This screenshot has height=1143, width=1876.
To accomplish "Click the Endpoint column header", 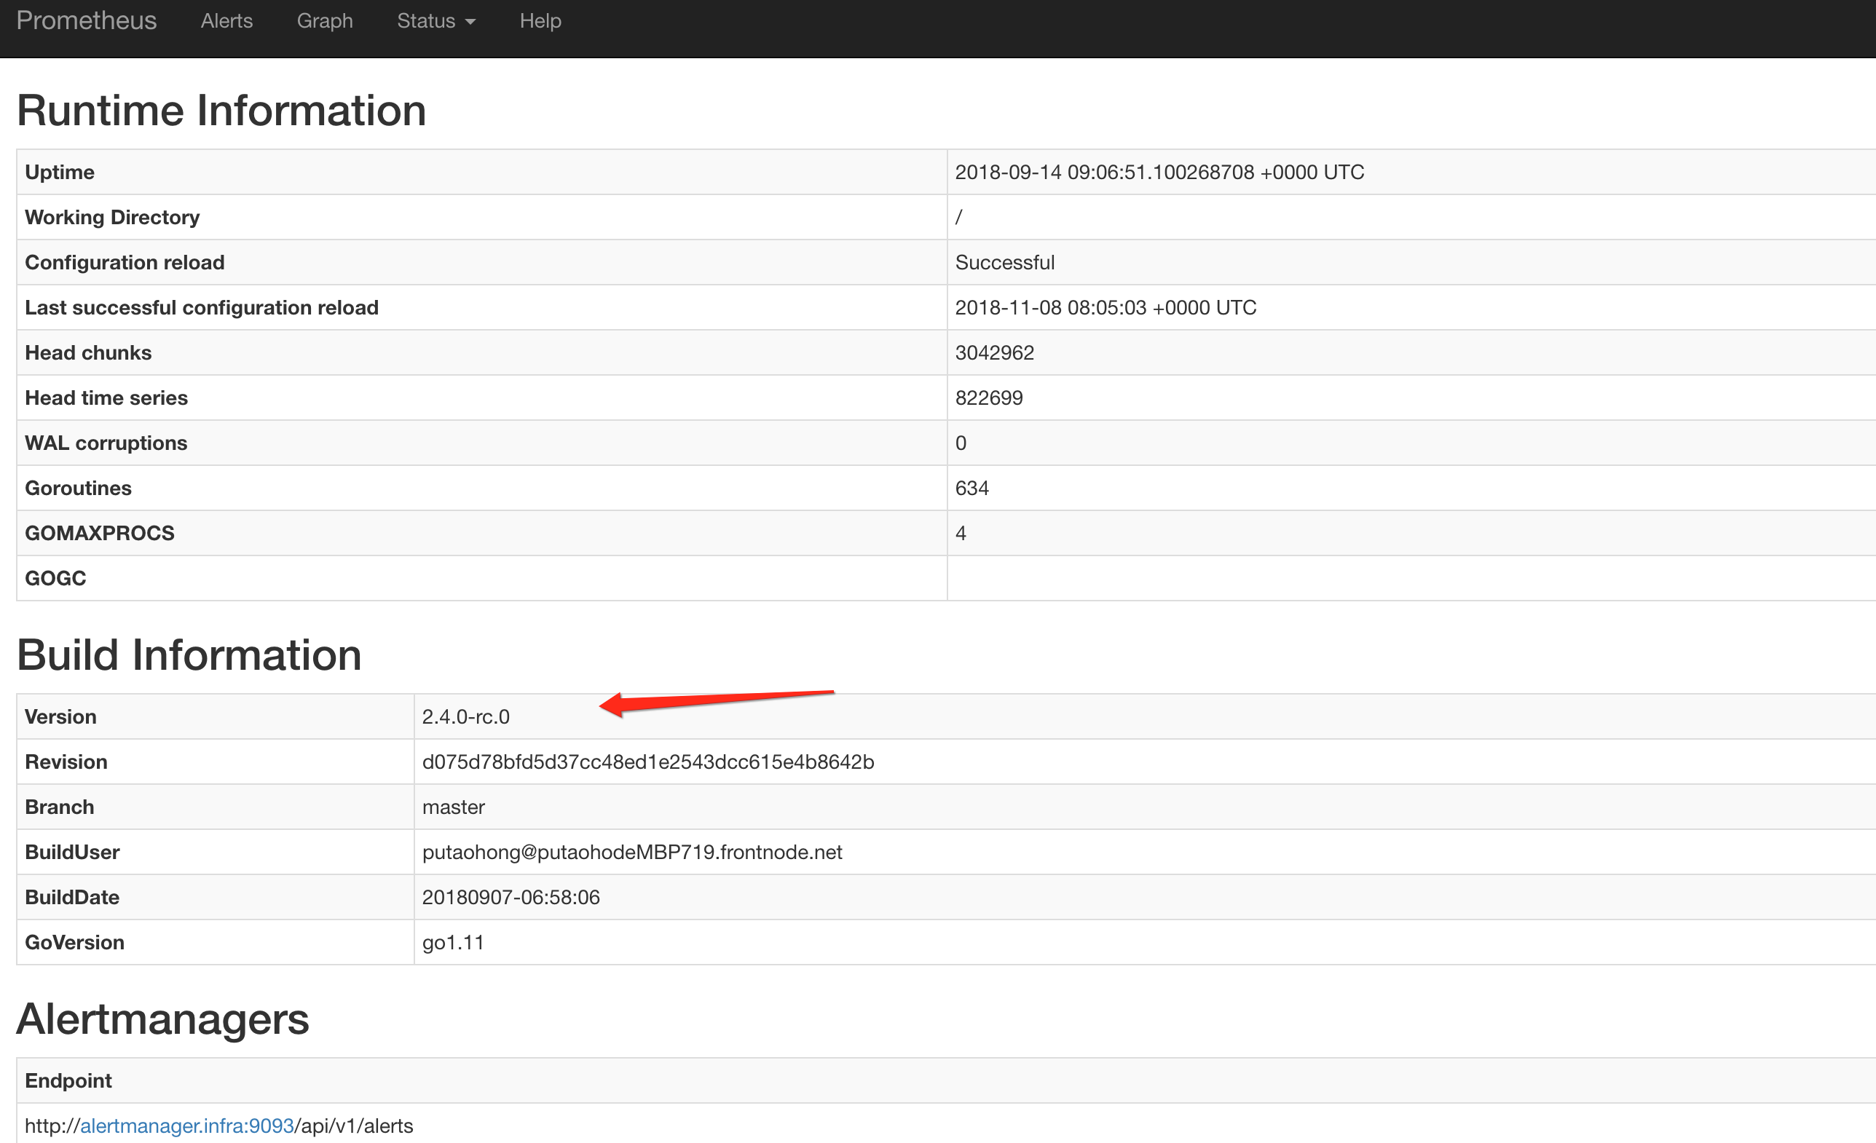I will 68,1080.
